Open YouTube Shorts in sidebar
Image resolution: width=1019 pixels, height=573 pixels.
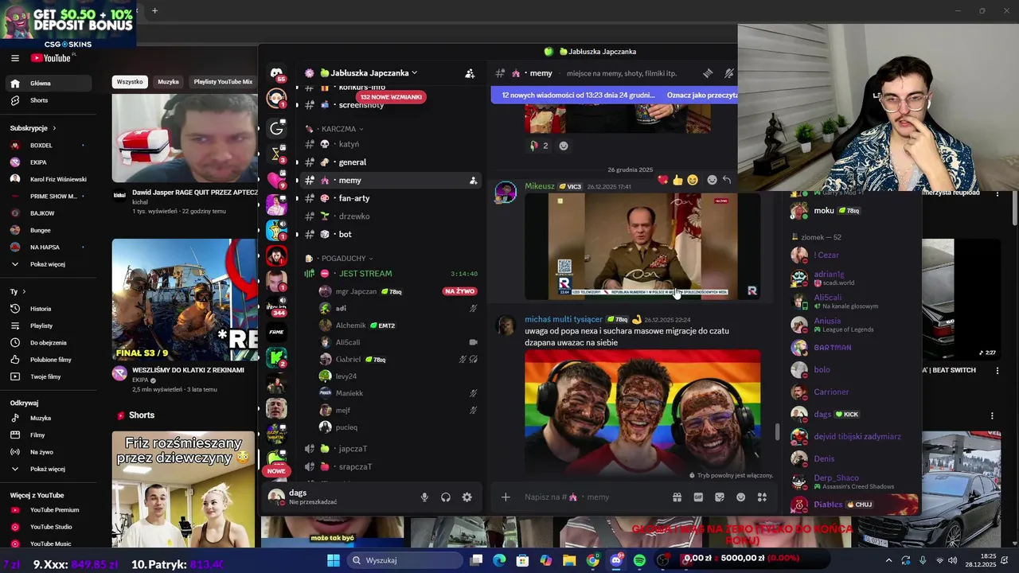pos(48,100)
